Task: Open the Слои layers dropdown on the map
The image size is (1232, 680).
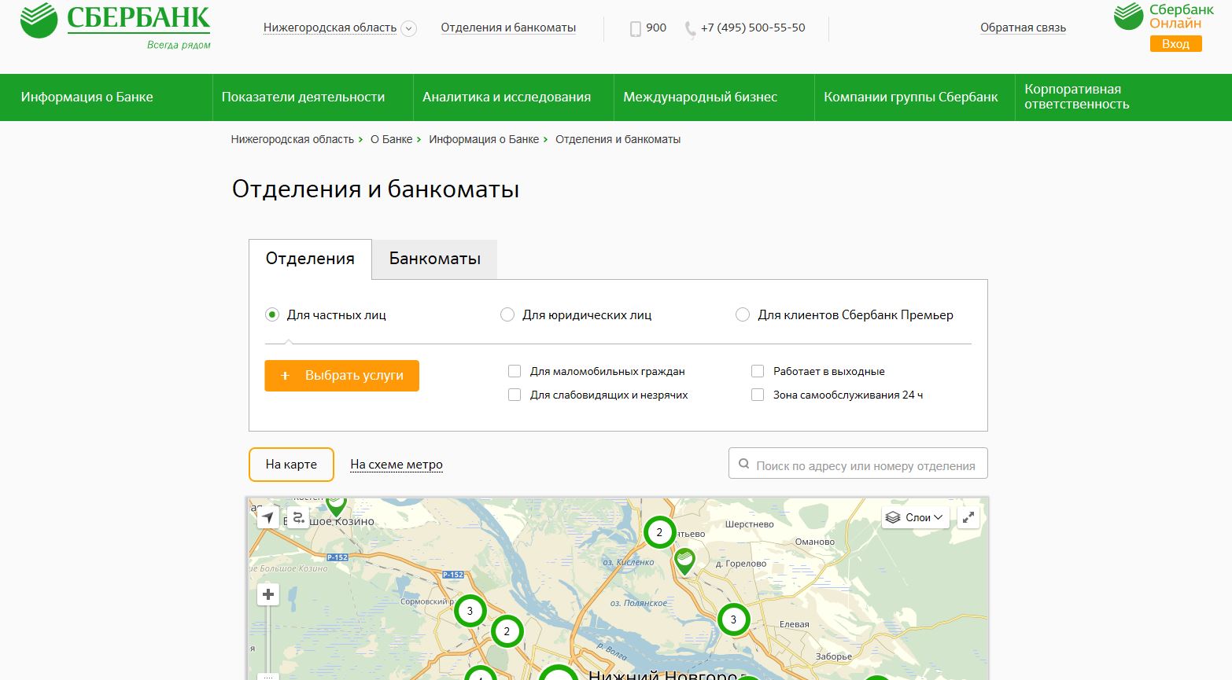Action: (916, 517)
